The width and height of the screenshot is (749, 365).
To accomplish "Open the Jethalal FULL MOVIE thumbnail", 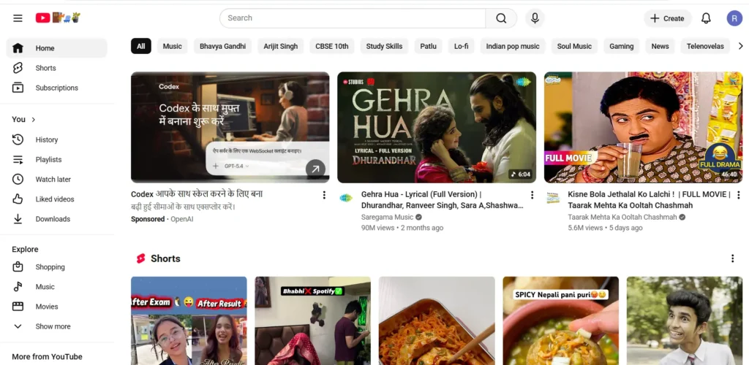I will pyautogui.click(x=643, y=127).
